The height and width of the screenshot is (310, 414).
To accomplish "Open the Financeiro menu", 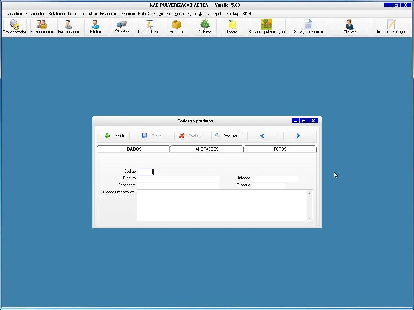I will click(x=109, y=14).
